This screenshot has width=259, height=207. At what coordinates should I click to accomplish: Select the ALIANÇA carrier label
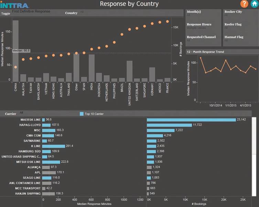(x=34, y=167)
